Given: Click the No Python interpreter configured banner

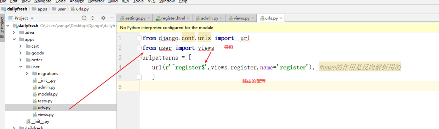Looking at the screenshot, I should [278, 27].
